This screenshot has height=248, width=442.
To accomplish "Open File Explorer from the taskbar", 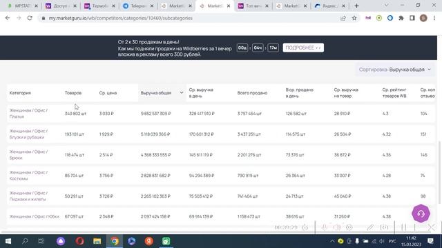I will click(97, 241).
